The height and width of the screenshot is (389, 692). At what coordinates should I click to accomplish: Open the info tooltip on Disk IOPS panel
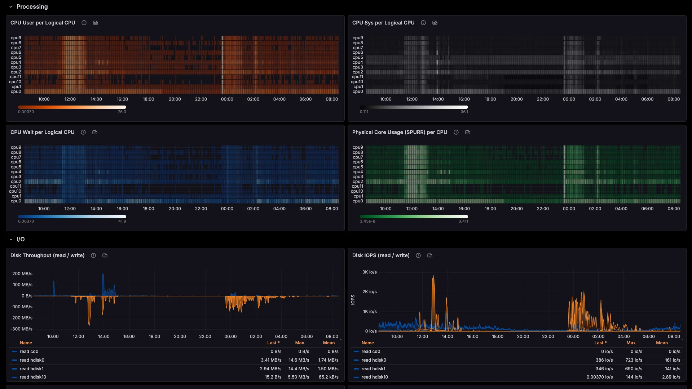[x=418, y=255]
